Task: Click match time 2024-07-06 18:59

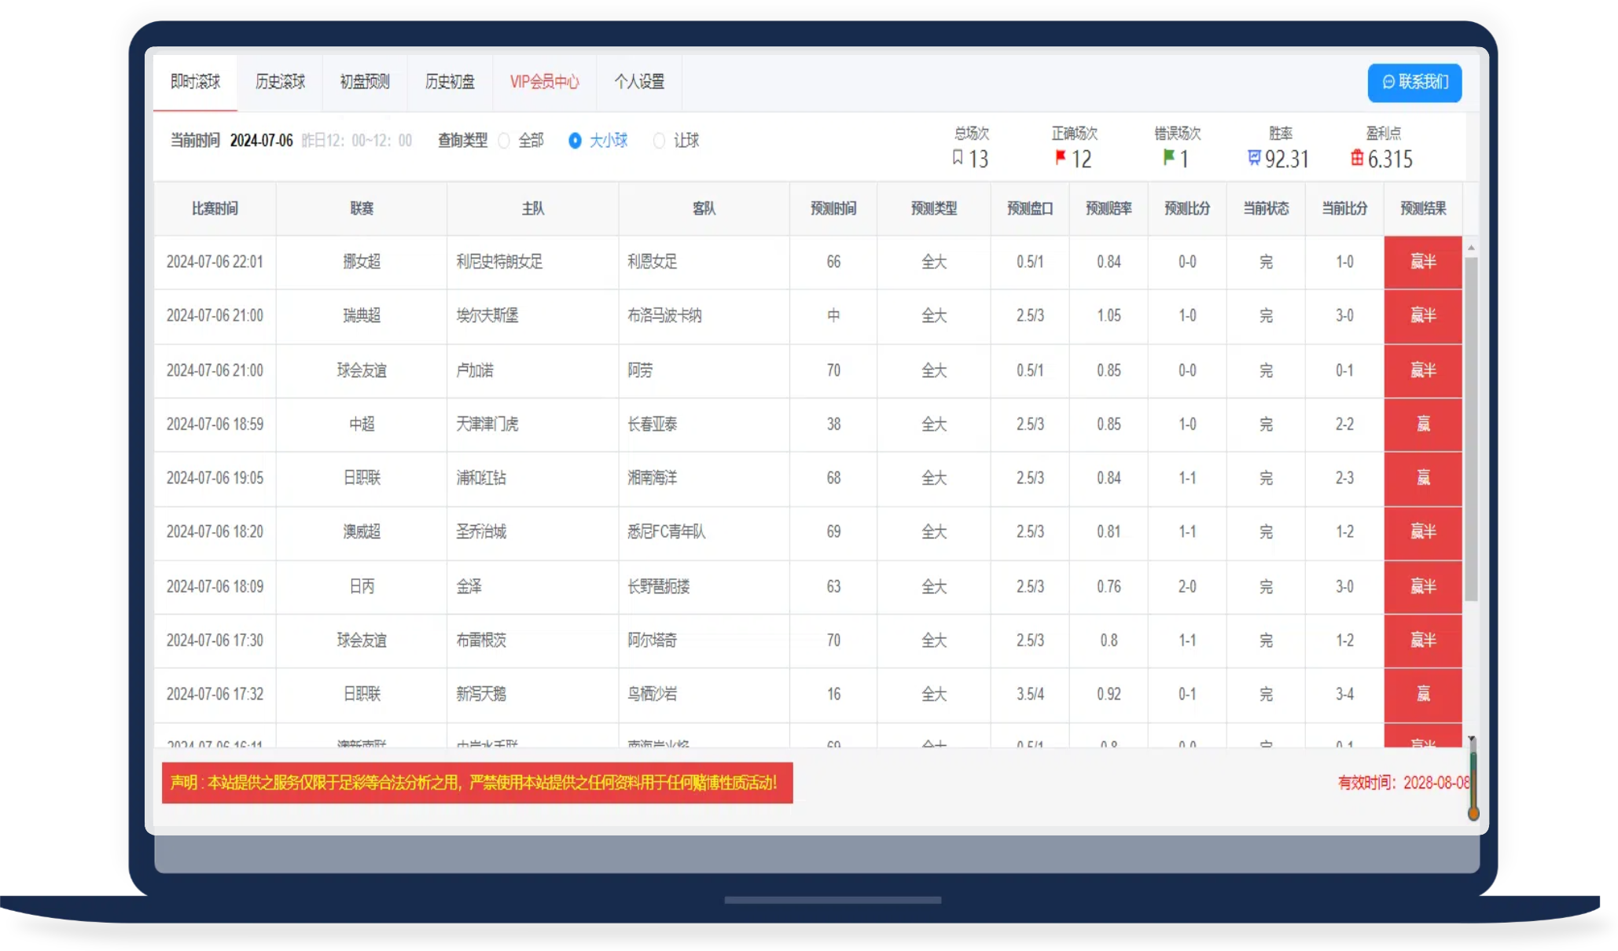Action: tap(215, 424)
